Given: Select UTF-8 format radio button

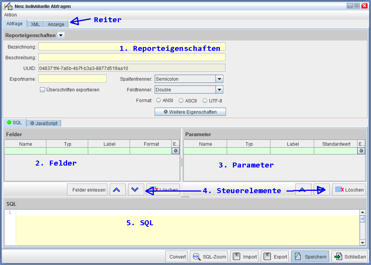Looking at the screenshot, I should 205,101.
